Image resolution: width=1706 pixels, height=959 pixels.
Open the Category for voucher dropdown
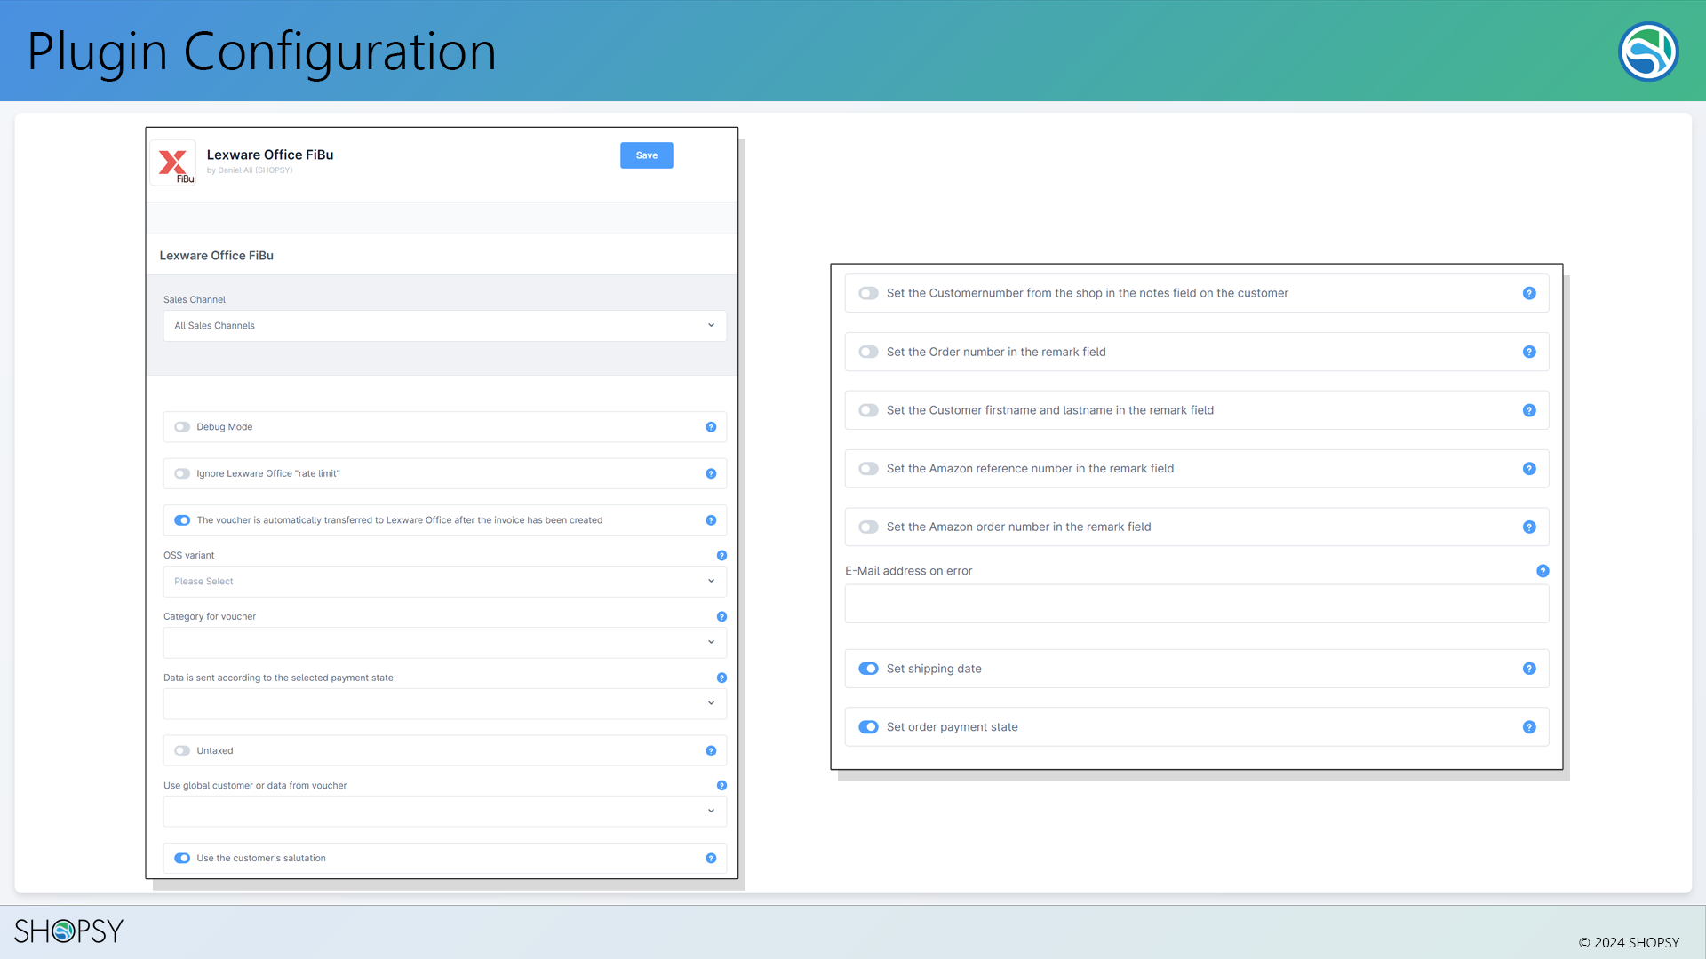[444, 643]
